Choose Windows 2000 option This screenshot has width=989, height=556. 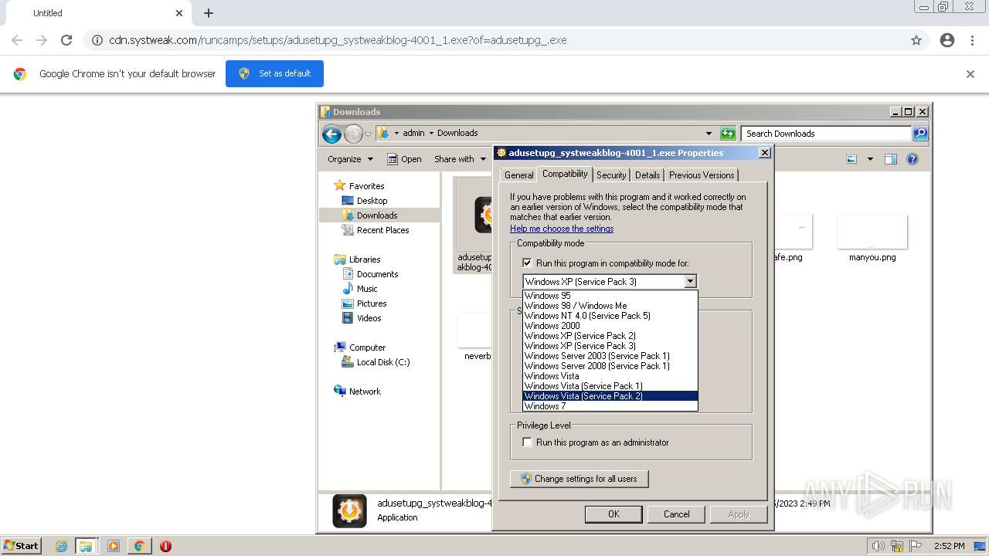[610, 326]
